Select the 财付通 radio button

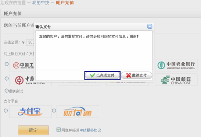pyautogui.click(x=54, y=110)
